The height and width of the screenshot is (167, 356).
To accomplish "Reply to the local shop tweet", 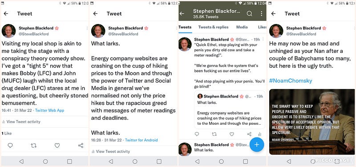I will point(10,146).
